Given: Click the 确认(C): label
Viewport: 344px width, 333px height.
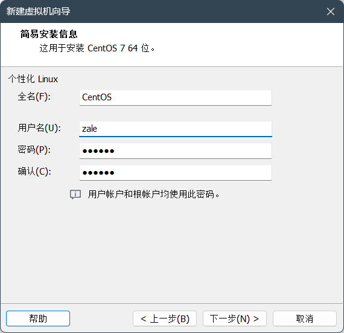Looking at the screenshot, I should point(34,172).
